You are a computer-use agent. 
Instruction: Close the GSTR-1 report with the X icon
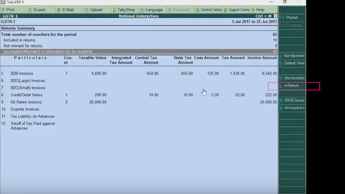(x=275, y=16)
